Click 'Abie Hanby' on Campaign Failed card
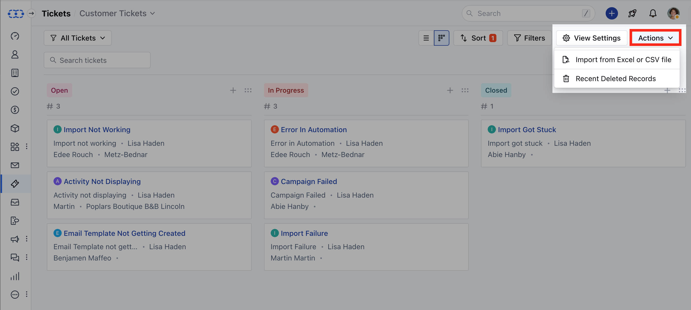This screenshot has width=691, height=310. (289, 206)
